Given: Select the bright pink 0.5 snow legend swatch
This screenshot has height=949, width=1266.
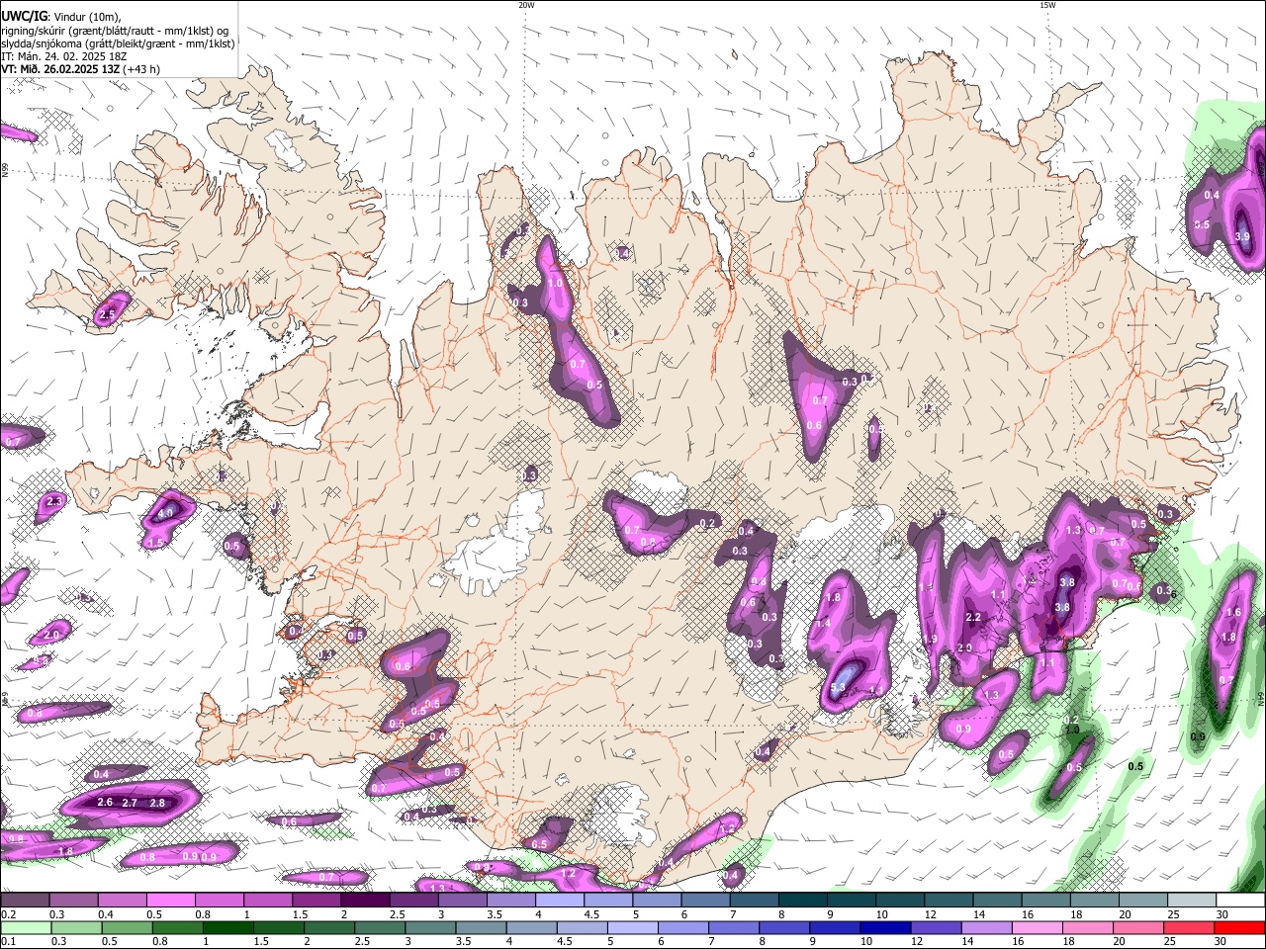Looking at the screenshot, I should click(171, 901).
